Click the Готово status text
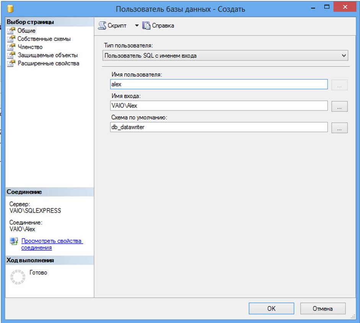Viewport: 360px width, 323px height. (38, 272)
